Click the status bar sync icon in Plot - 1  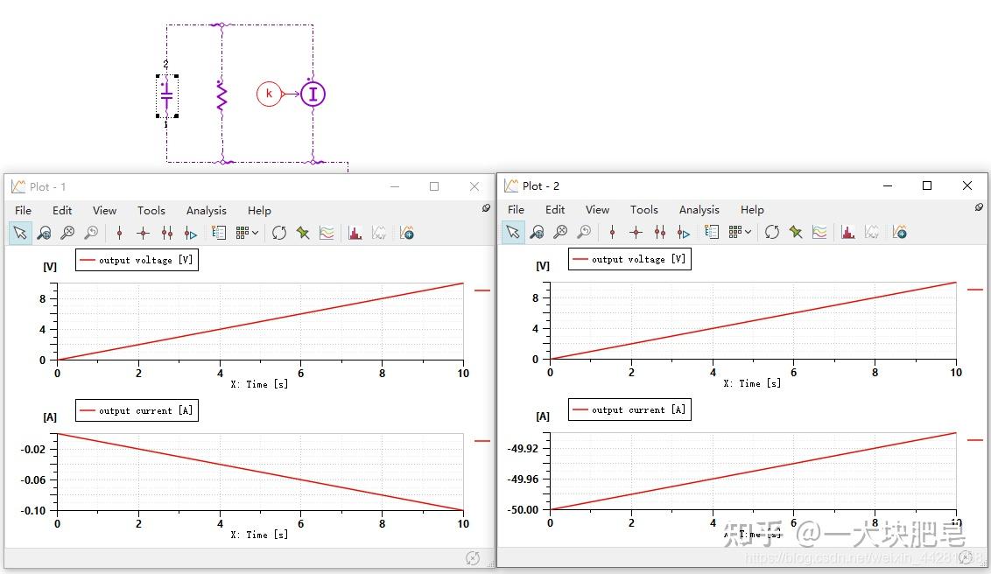(472, 557)
